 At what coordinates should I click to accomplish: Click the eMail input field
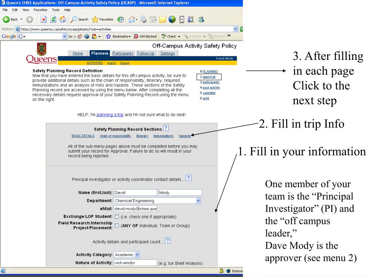pos(135,208)
